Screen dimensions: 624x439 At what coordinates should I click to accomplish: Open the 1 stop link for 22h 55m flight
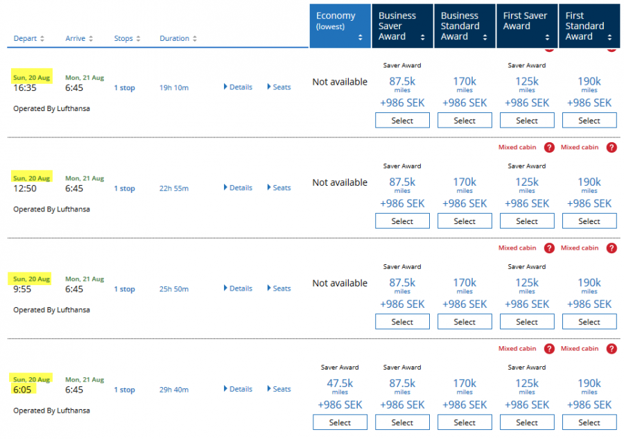(x=125, y=189)
